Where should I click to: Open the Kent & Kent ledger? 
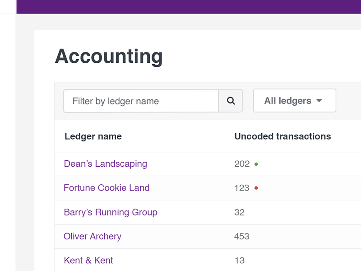(x=88, y=260)
